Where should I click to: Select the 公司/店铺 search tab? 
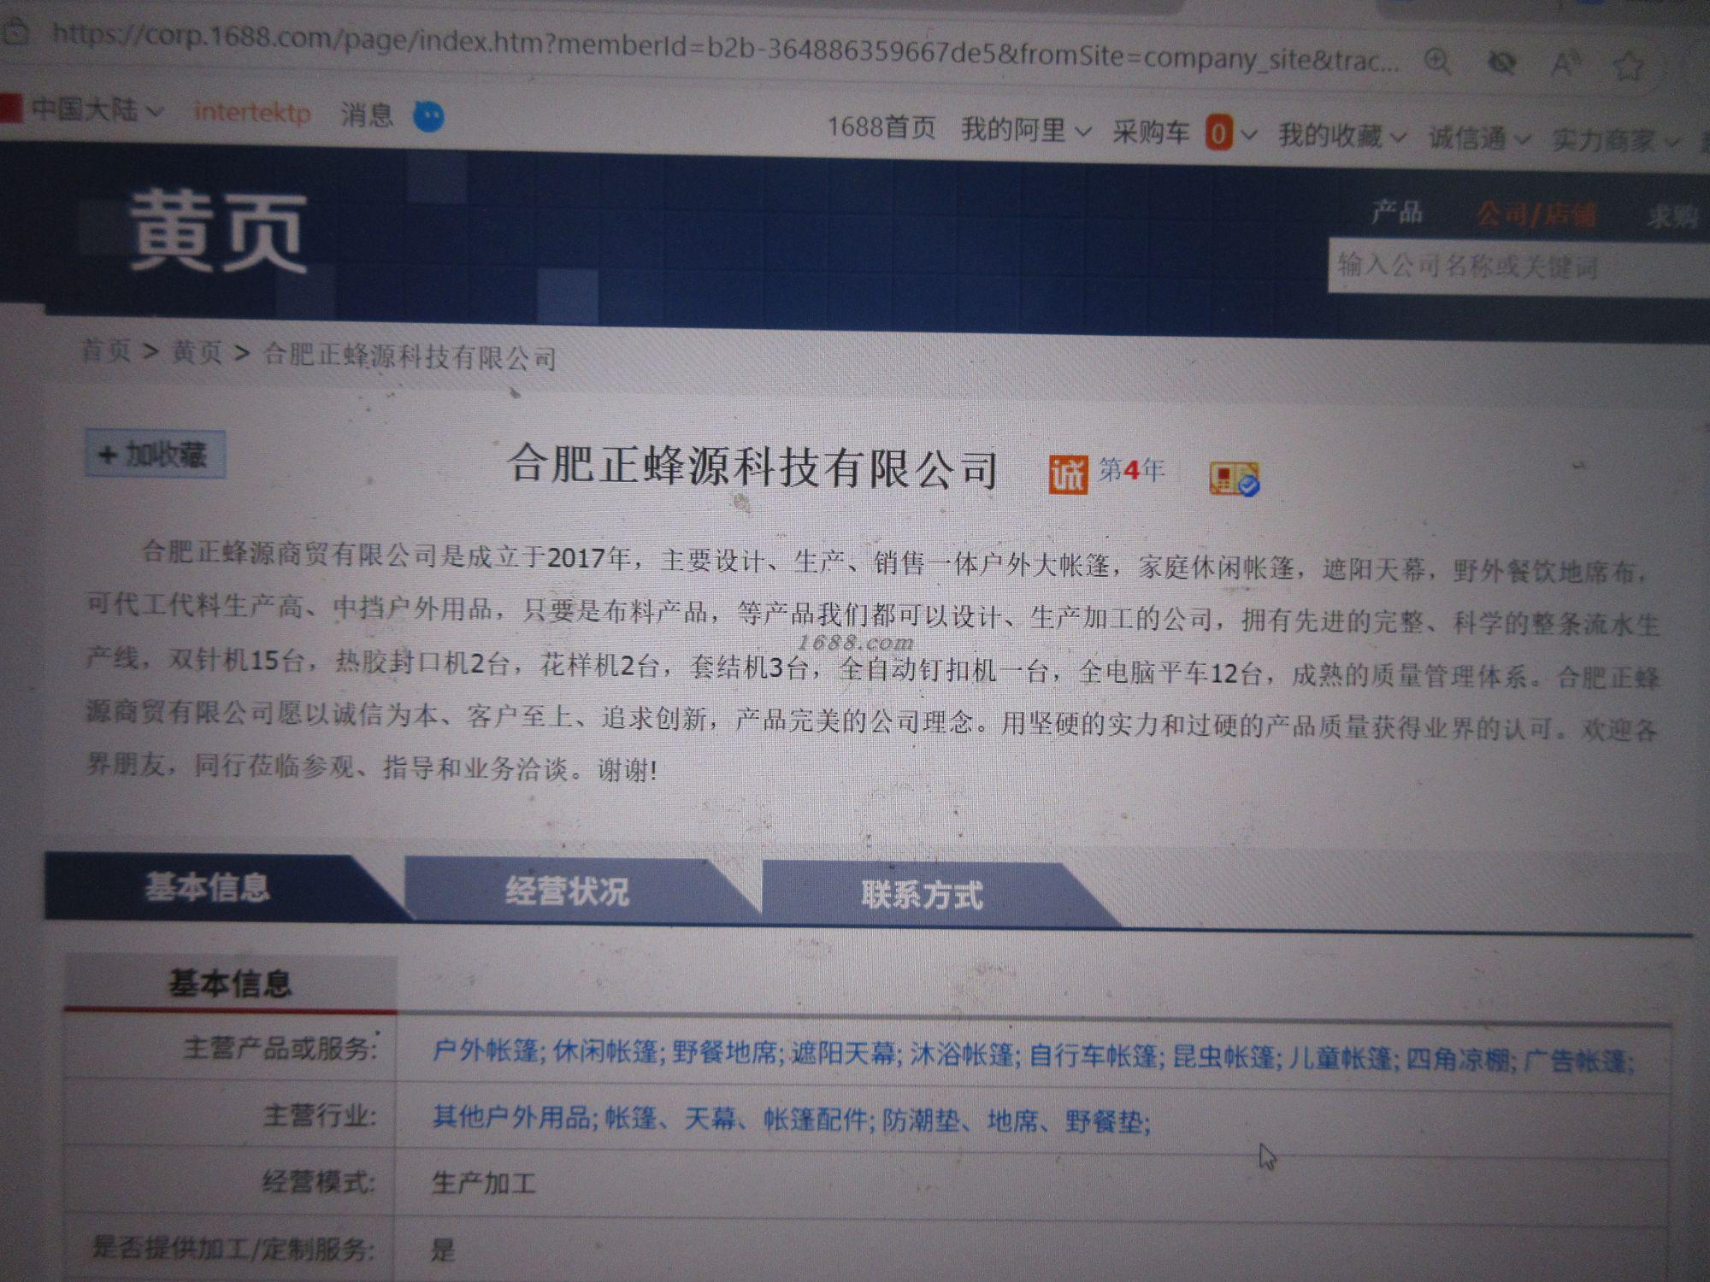(x=1536, y=215)
